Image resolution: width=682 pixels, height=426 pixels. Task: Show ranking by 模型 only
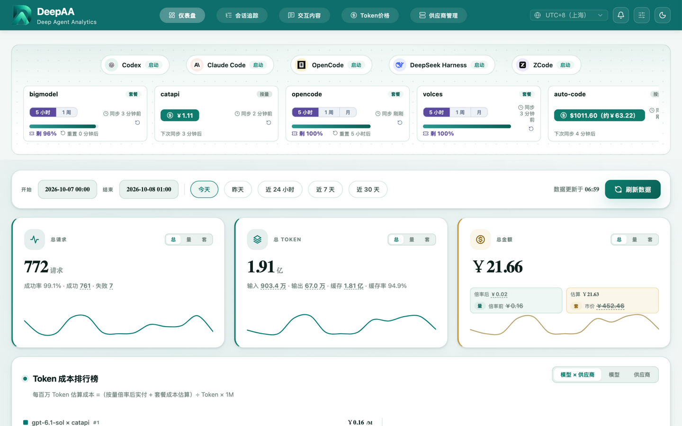pyautogui.click(x=614, y=374)
